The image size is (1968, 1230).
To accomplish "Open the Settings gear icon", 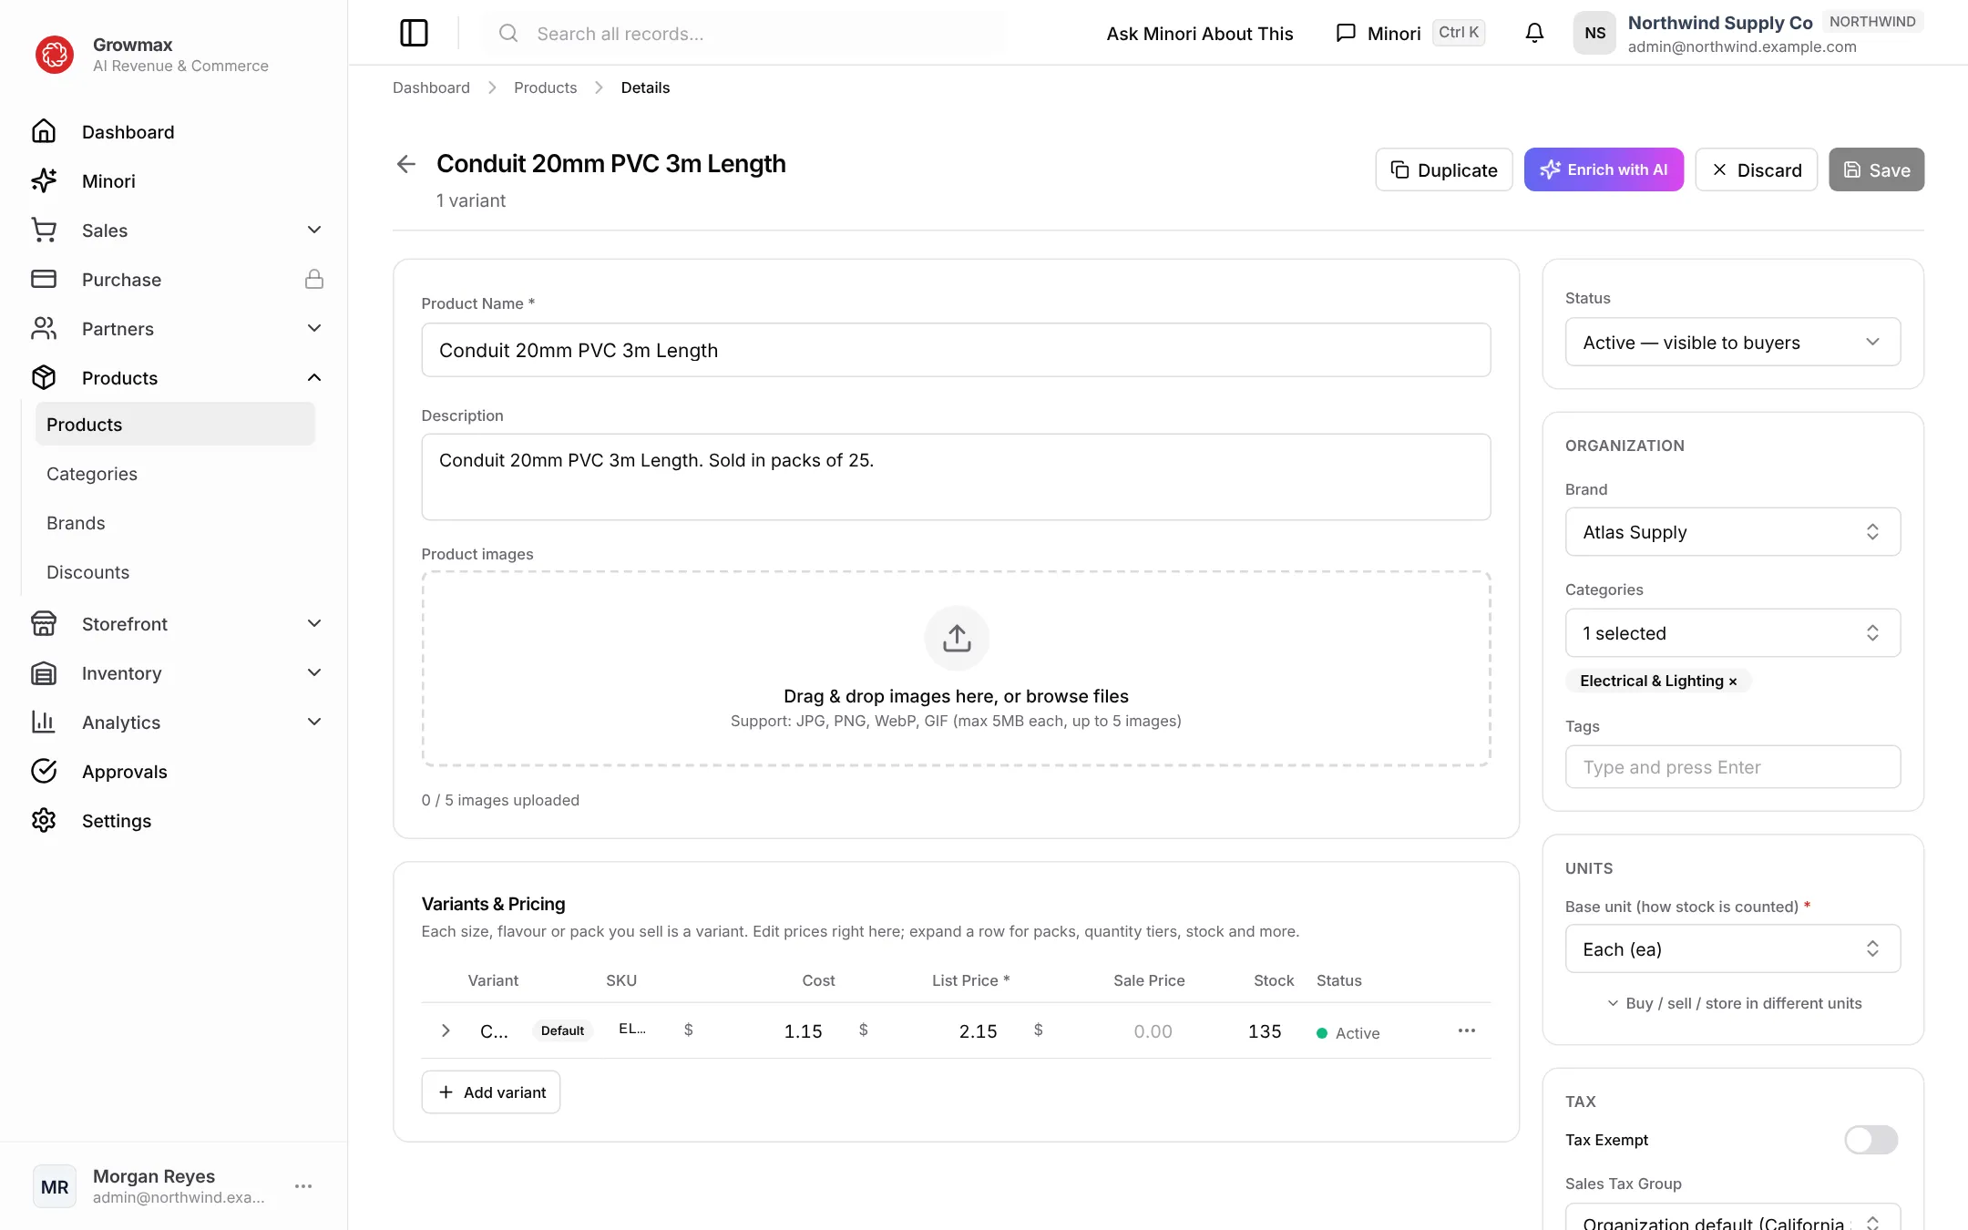I will 44,820.
